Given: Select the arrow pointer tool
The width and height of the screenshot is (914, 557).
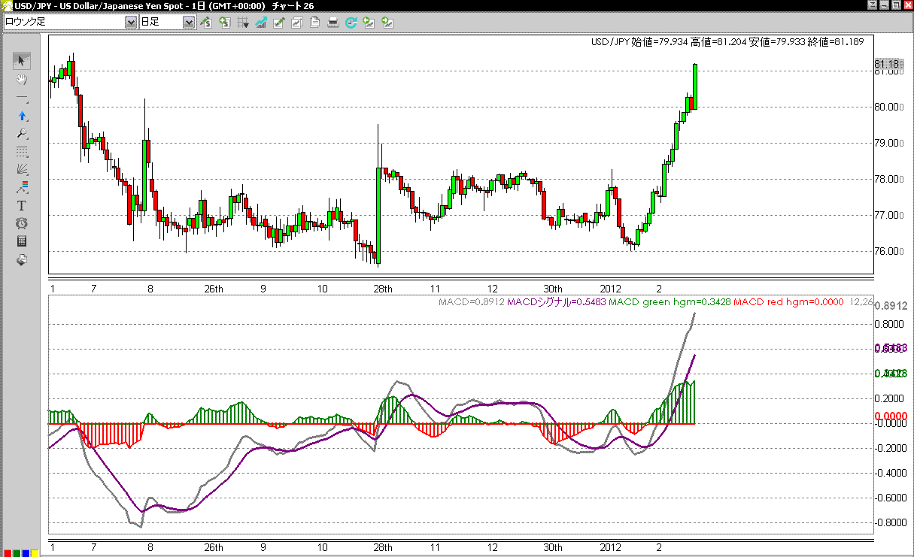Looking at the screenshot, I should pyautogui.click(x=23, y=61).
